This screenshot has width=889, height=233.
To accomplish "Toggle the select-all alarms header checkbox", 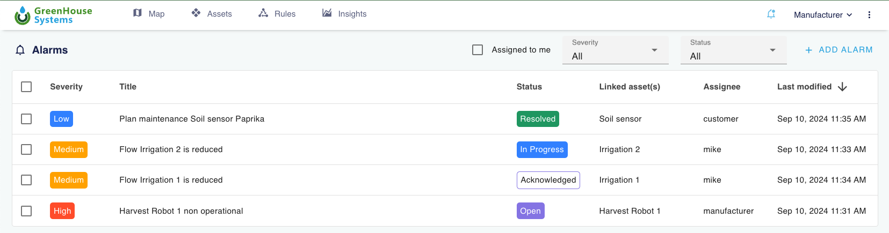I will [x=26, y=87].
